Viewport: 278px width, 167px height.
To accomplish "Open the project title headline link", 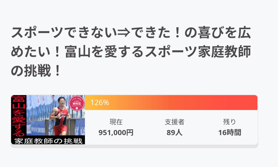I will point(131,52).
